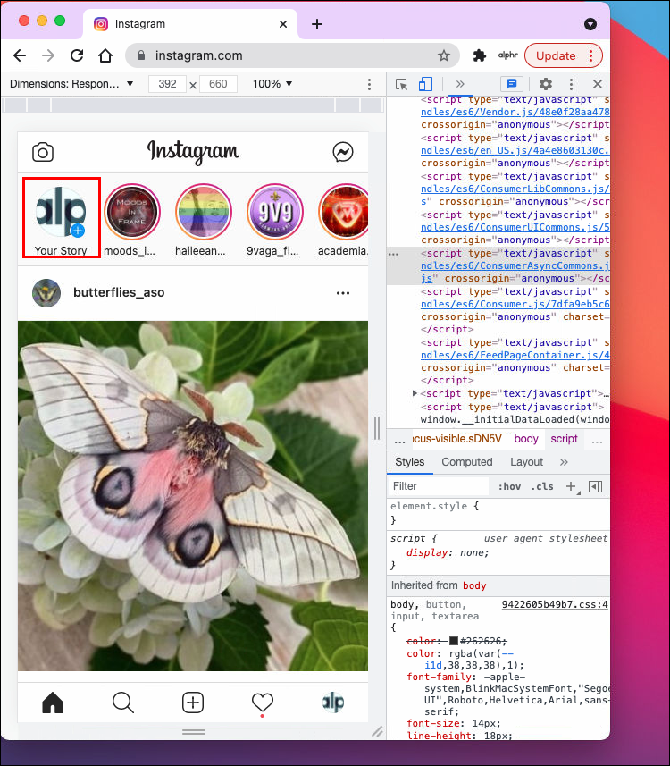This screenshot has width=670, height=766.
Task: Open butterflies_aso profile picture
Action: pyautogui.click(x=46, y=293)
